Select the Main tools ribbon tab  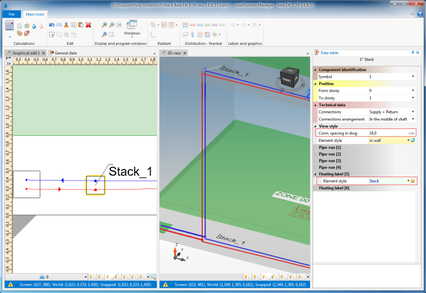pyautogui.click(x=35, y=14)
